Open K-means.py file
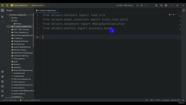This screenshot has width=186, height=105. 18,38
